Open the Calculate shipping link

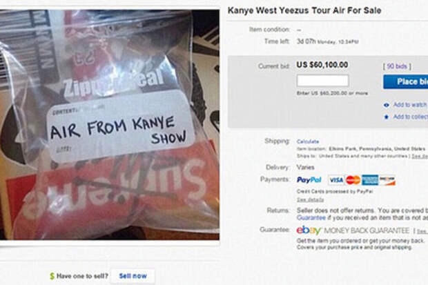click(308, 141)
